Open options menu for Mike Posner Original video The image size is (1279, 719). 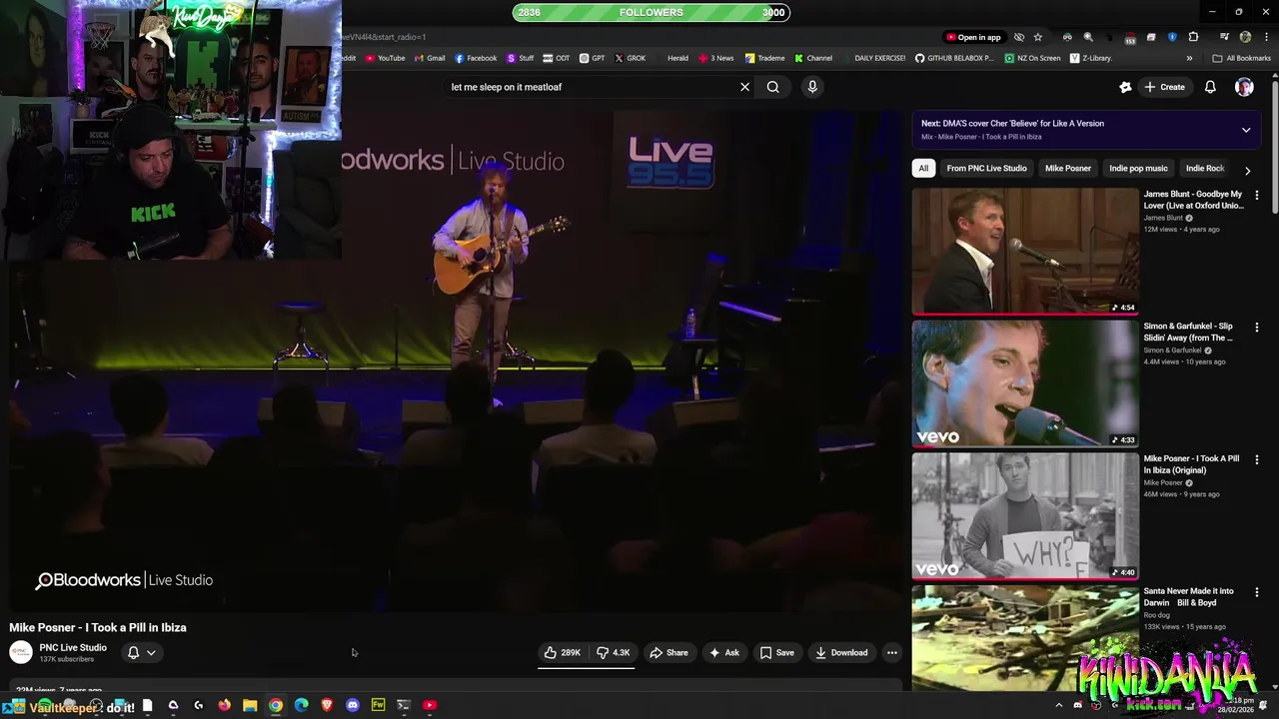click(1257, 459)
